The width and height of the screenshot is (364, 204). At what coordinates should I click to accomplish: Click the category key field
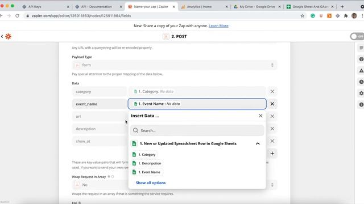(99, 92)
